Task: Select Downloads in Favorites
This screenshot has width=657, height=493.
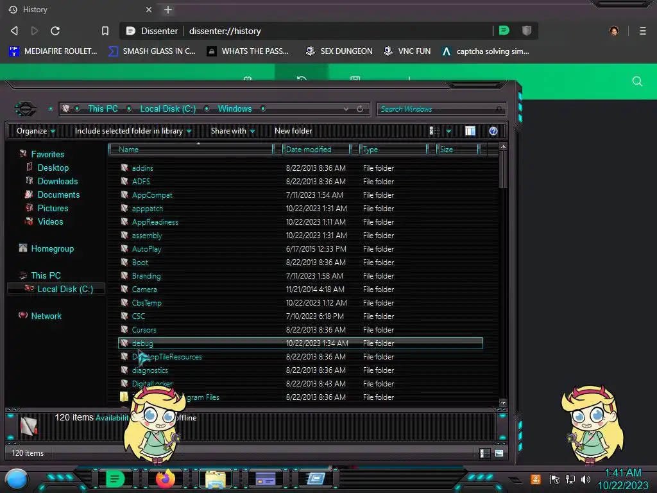Action: point(57,181)
